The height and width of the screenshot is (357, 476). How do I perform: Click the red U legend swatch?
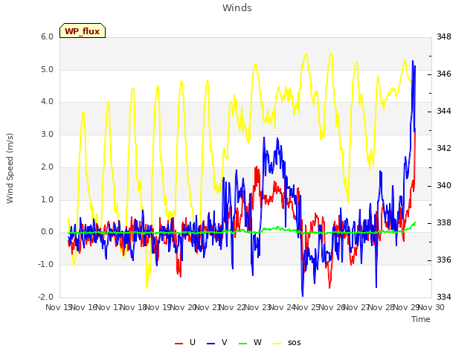178,344
